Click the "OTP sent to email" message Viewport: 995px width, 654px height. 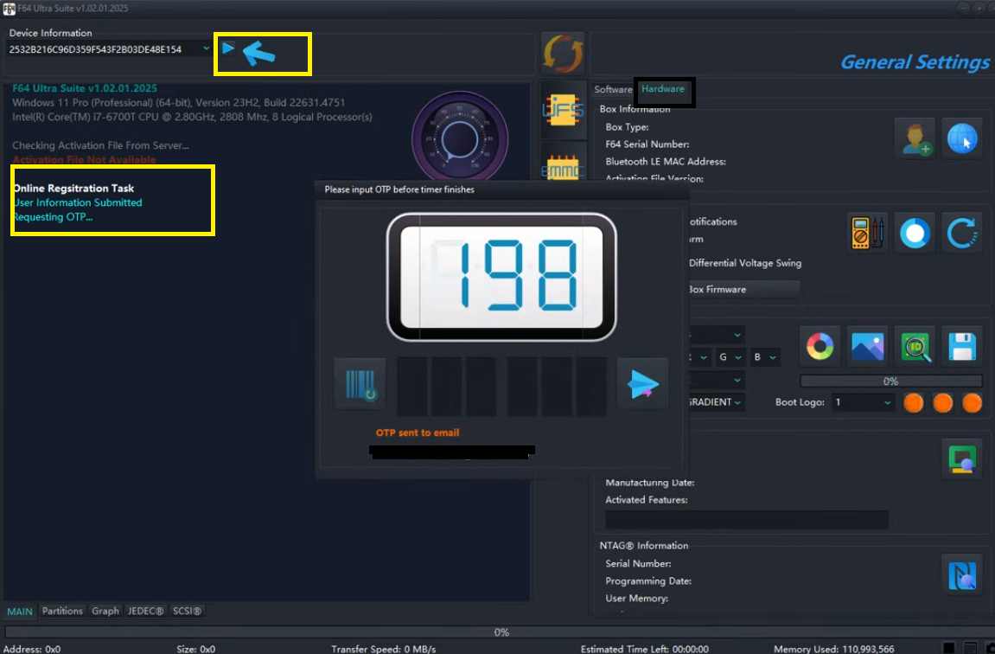(x=418, y=433)
